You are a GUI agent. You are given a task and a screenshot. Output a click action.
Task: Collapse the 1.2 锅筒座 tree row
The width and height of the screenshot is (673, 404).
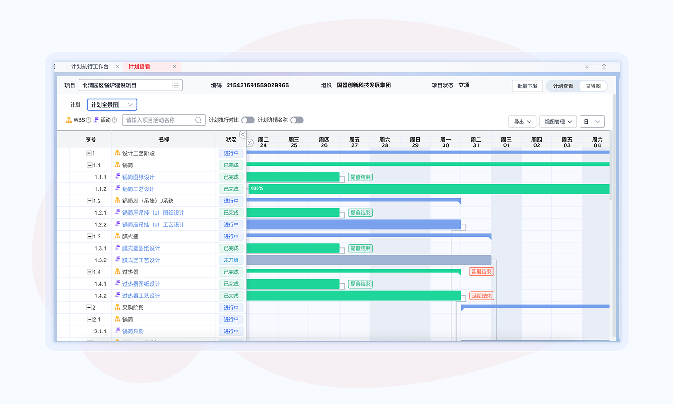pyautogui.click(x=90, y=201)
